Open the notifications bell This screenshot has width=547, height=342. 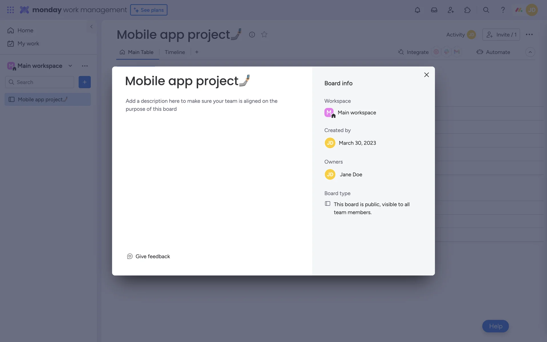[417, 10]
